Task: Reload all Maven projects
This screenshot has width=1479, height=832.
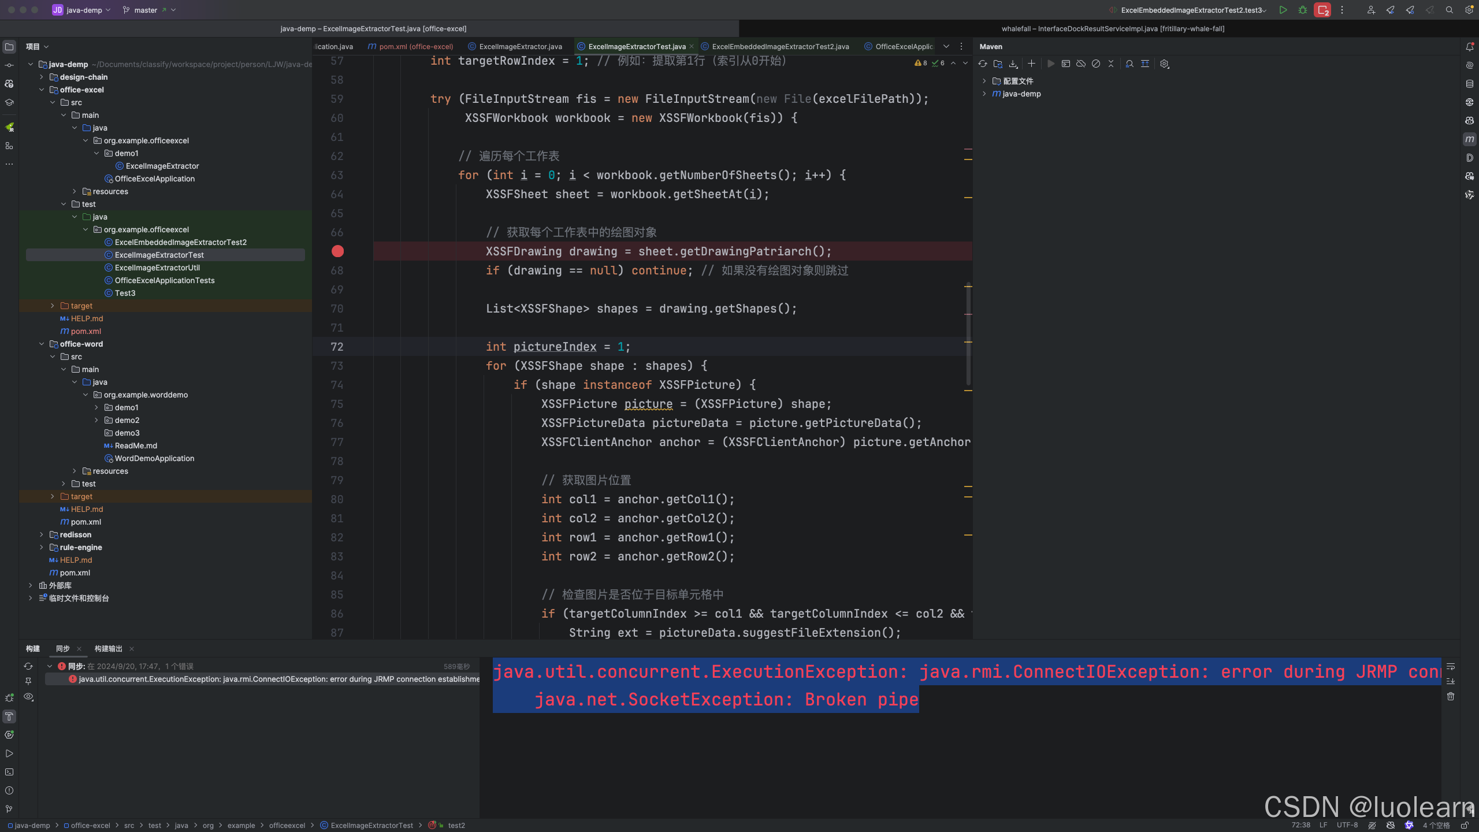Action: point(983,64)
